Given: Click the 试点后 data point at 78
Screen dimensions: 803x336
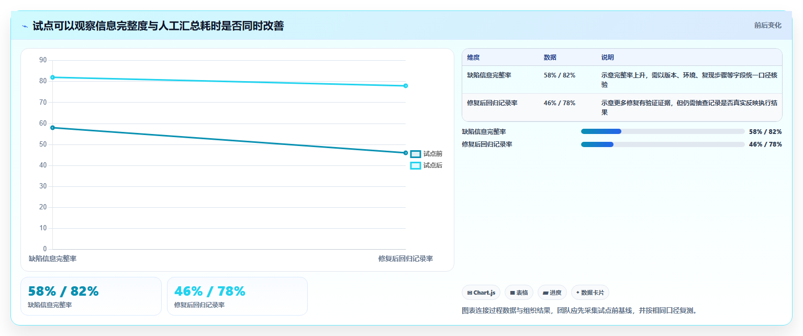Looking at the screenshot, I should click(406, 86).
